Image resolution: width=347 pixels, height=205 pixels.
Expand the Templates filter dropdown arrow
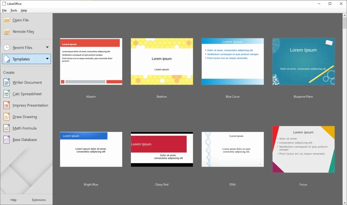[x=47, y=59]
